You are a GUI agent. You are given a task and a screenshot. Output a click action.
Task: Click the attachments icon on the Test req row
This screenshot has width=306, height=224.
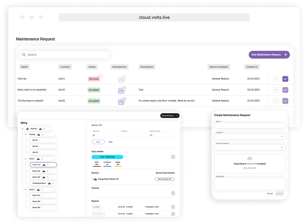tap(121, 79)
